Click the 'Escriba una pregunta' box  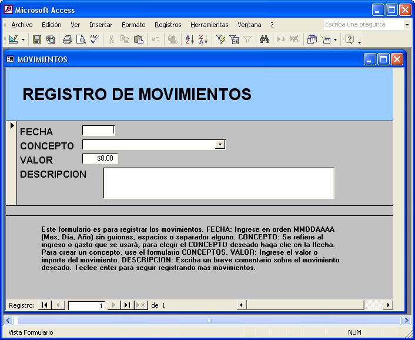pyautogui.click(x=363, y=25)
